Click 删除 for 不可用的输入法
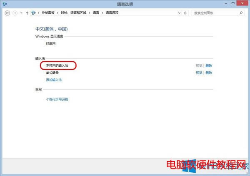The width and height of the screenshot is (250, 176). pyautogui.click(x=209, y=65)
